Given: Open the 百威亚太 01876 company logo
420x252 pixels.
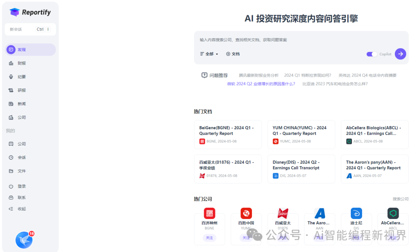Looking at the screenshot, I should tap(283, 214).
